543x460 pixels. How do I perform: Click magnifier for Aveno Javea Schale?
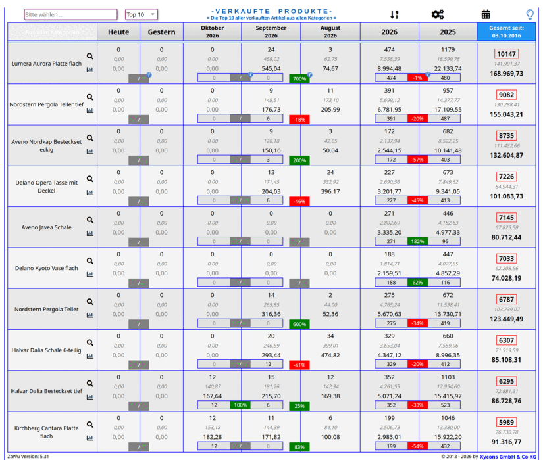click(x=90, y=220)
